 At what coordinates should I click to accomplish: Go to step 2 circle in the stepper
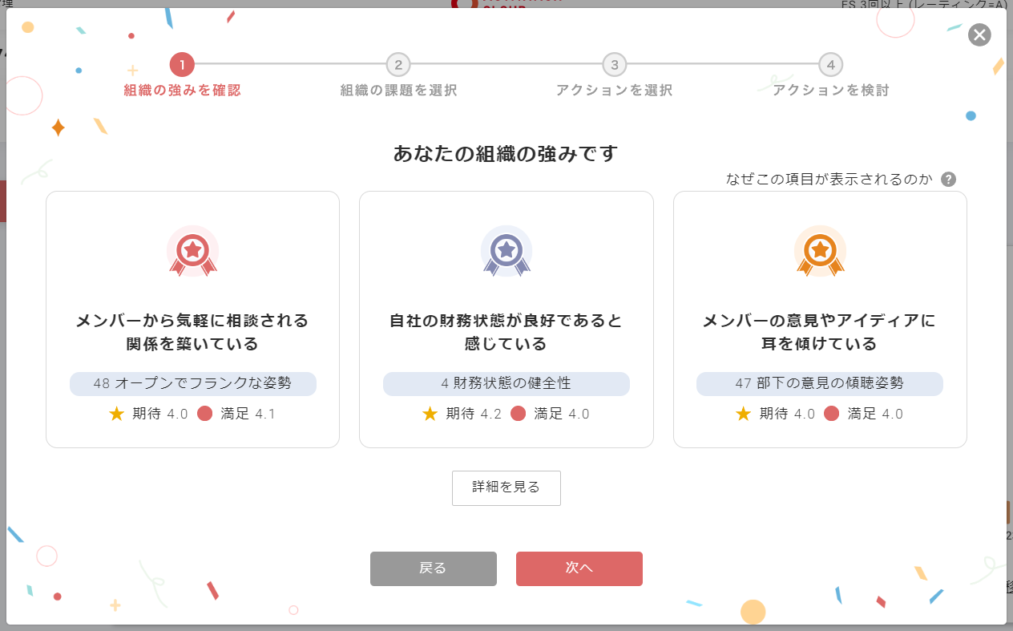click(x=398, y=65)
